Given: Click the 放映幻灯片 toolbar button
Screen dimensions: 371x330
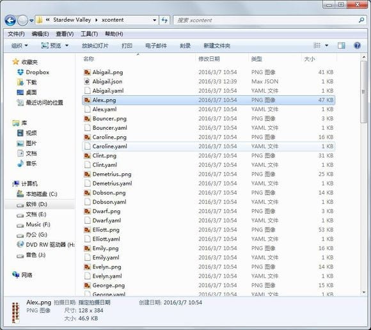Looking at the screenshot, I should pyautogui.click(x=95, y=45).
